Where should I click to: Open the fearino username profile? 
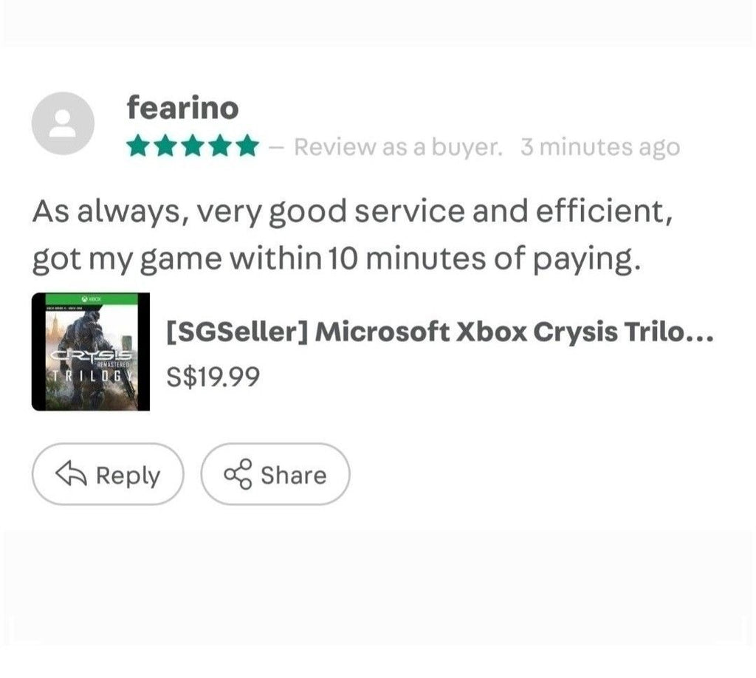[x=183, y=108]
